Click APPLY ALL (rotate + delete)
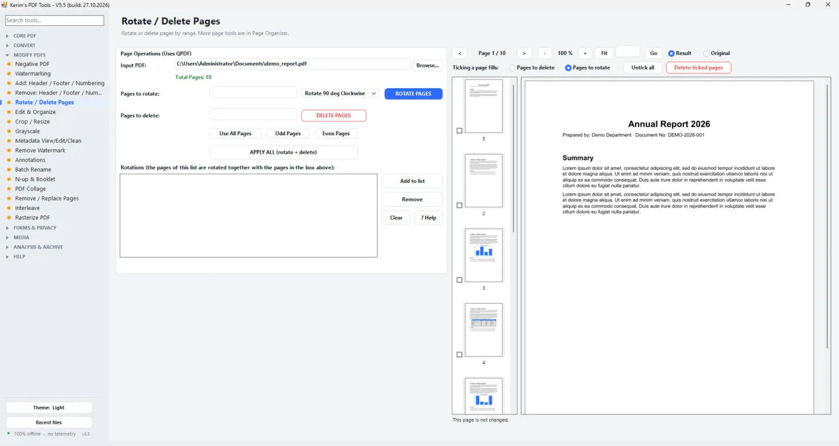The width and height of the screenshot is (839, 446). [283, 153]
